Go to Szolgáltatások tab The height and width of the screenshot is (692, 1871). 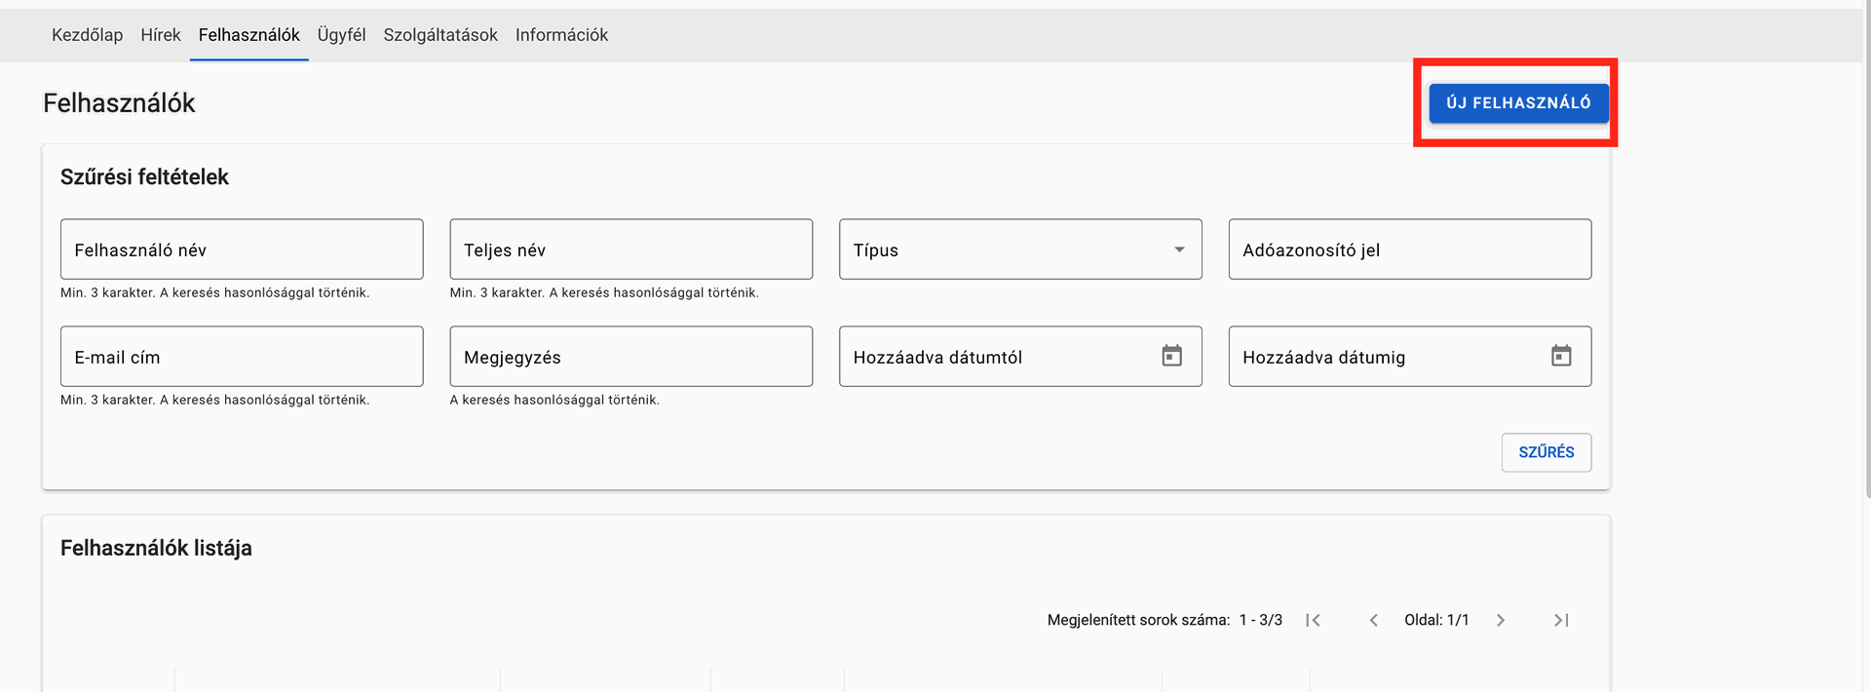coord(440,35)
